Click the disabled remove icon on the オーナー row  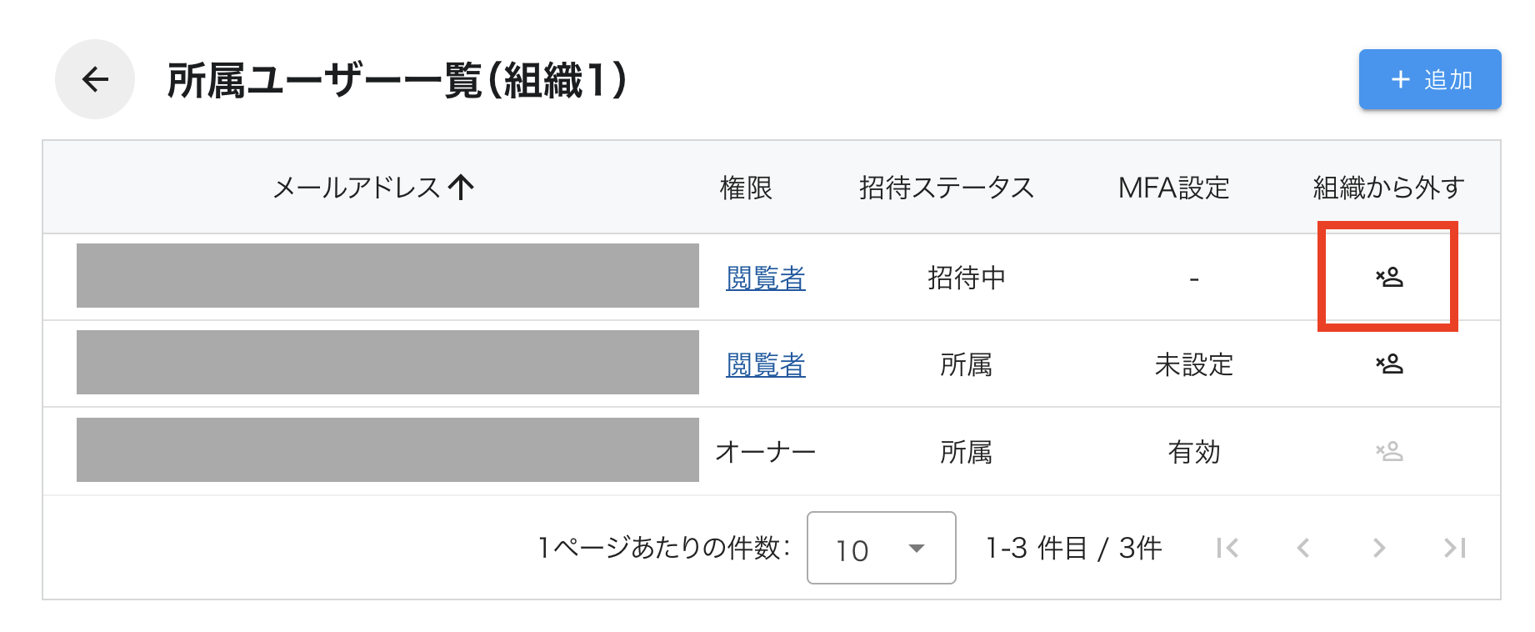(1387, 451)
